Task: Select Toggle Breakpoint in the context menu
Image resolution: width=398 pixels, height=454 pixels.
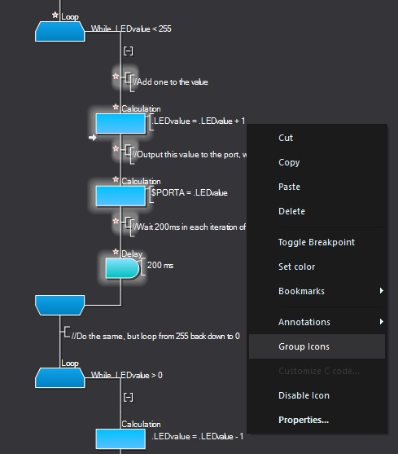Action: coord(317,242)
